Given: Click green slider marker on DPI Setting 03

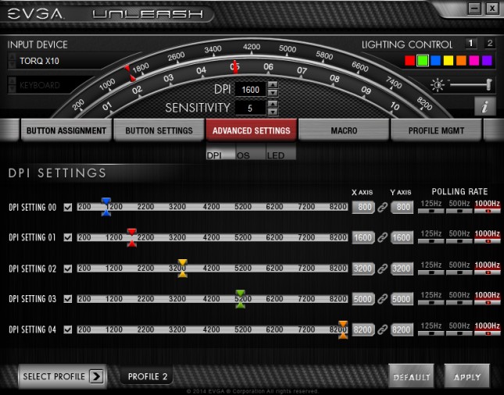Looking at the screenshot, I should pyautogui.click(x=241, y=299).
